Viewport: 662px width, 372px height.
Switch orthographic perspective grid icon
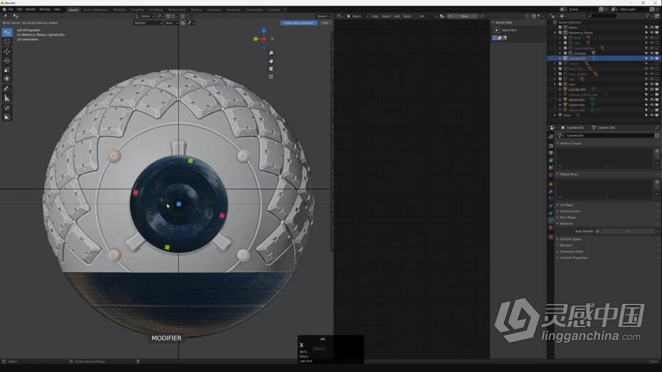(x=271, y=77)
